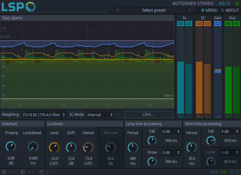Click the long-time Period knob
241x175 pixels.
tap(133, 147)
